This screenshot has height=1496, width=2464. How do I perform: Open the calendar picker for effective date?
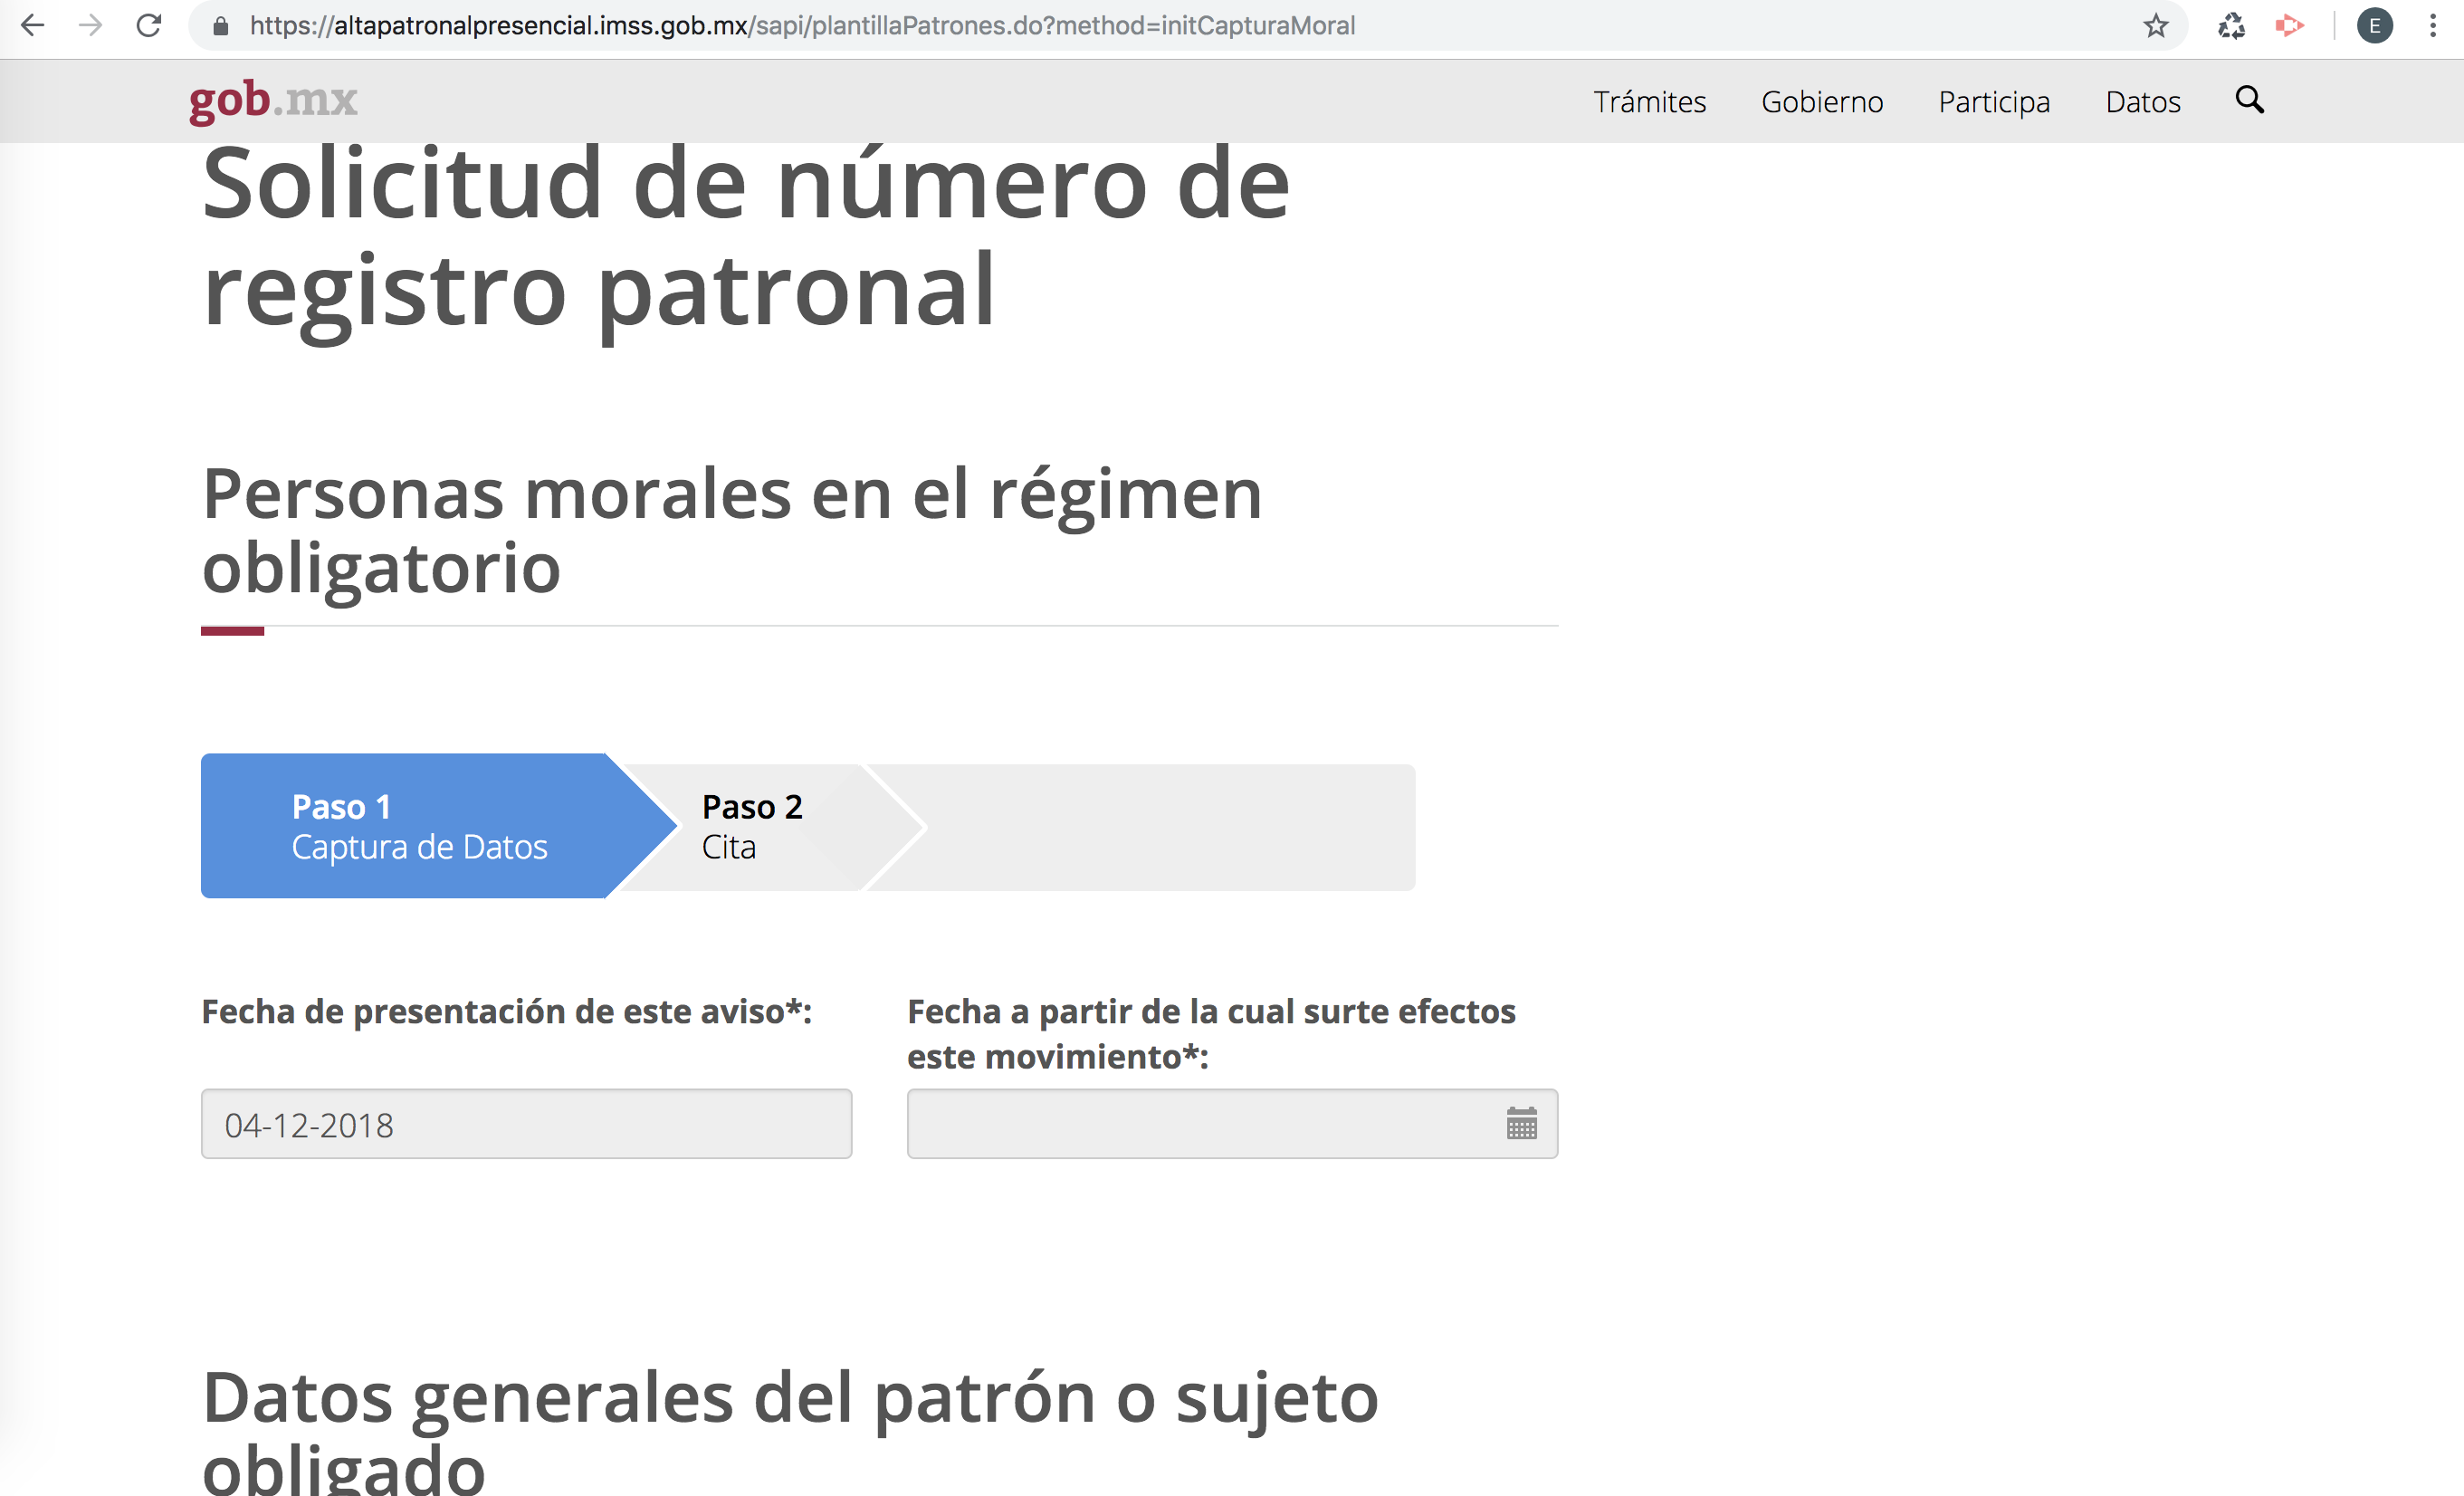(x=1522, y=1124)
